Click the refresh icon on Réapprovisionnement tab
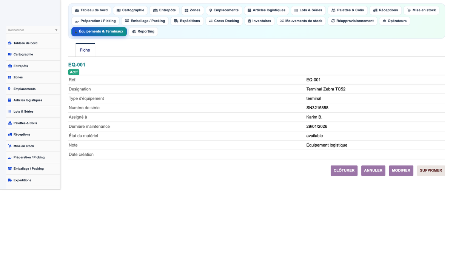The image size is (453, 280). point(333,21)
